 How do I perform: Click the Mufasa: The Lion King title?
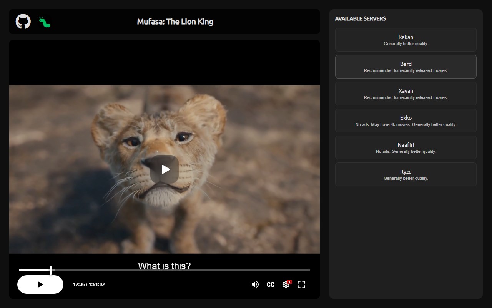click(x=175, y=22)
